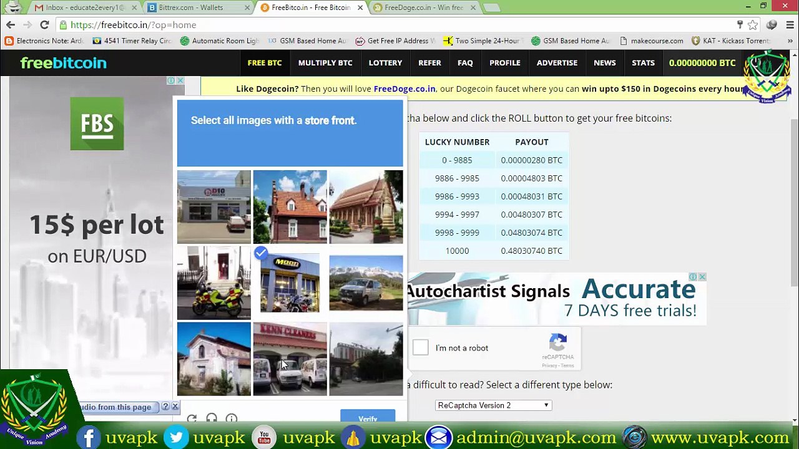
Task: Close the Autochartist Signals ad
Action: point(702,277)
